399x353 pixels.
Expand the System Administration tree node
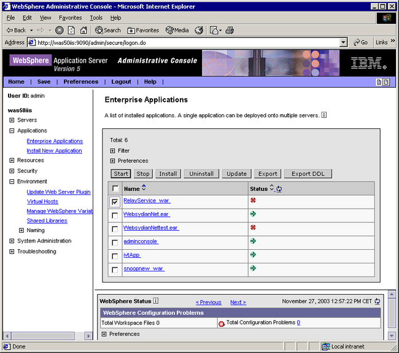[x=12, y=241]
